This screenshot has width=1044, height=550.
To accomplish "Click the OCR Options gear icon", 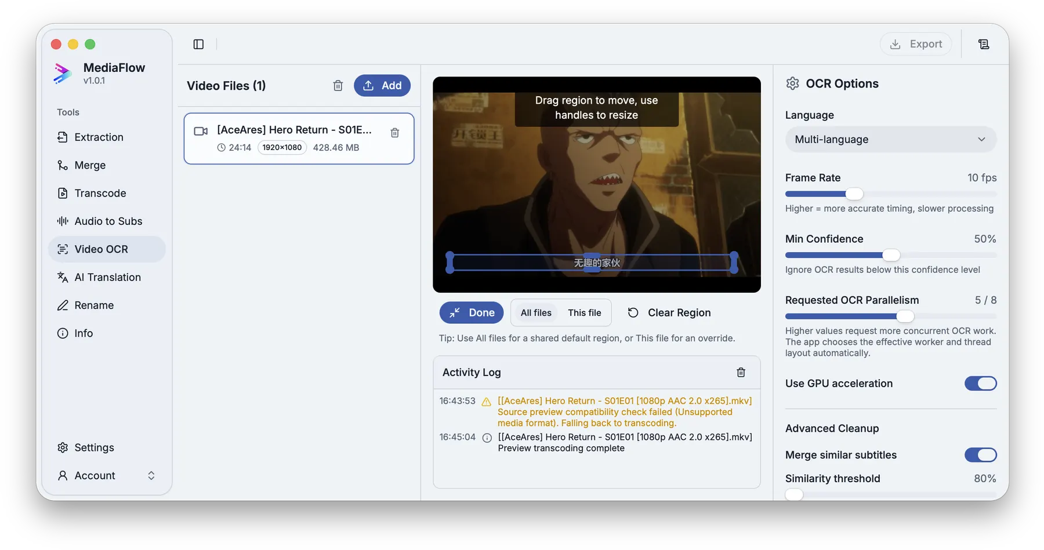I will click(792, 83).
